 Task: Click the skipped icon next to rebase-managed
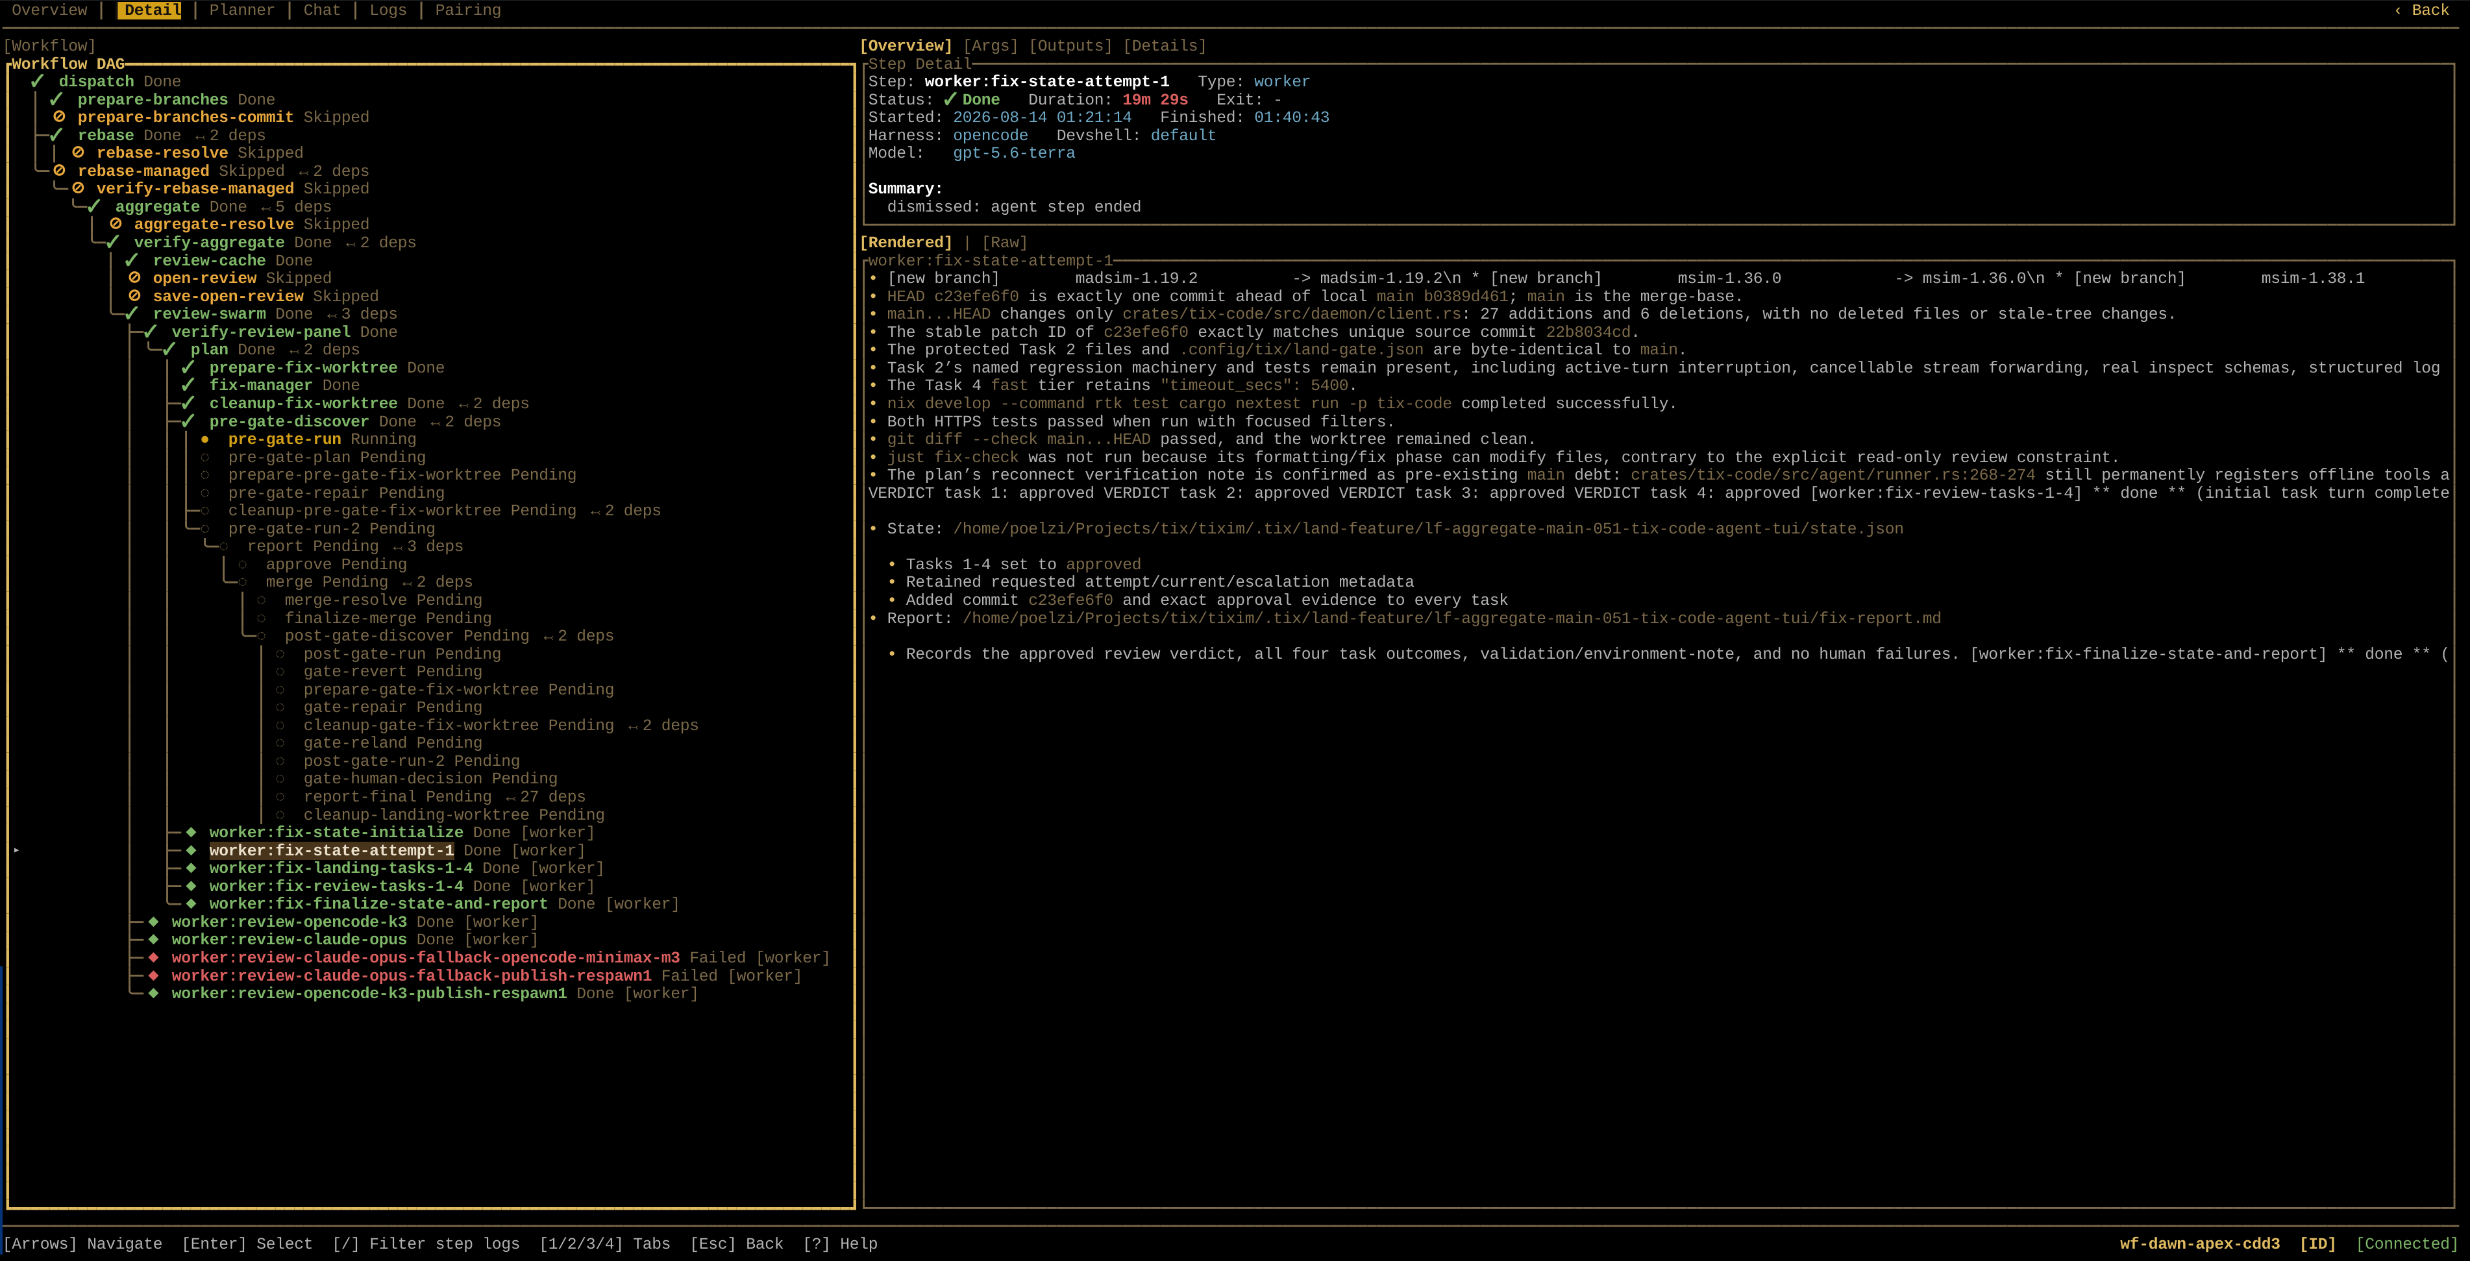58,171
